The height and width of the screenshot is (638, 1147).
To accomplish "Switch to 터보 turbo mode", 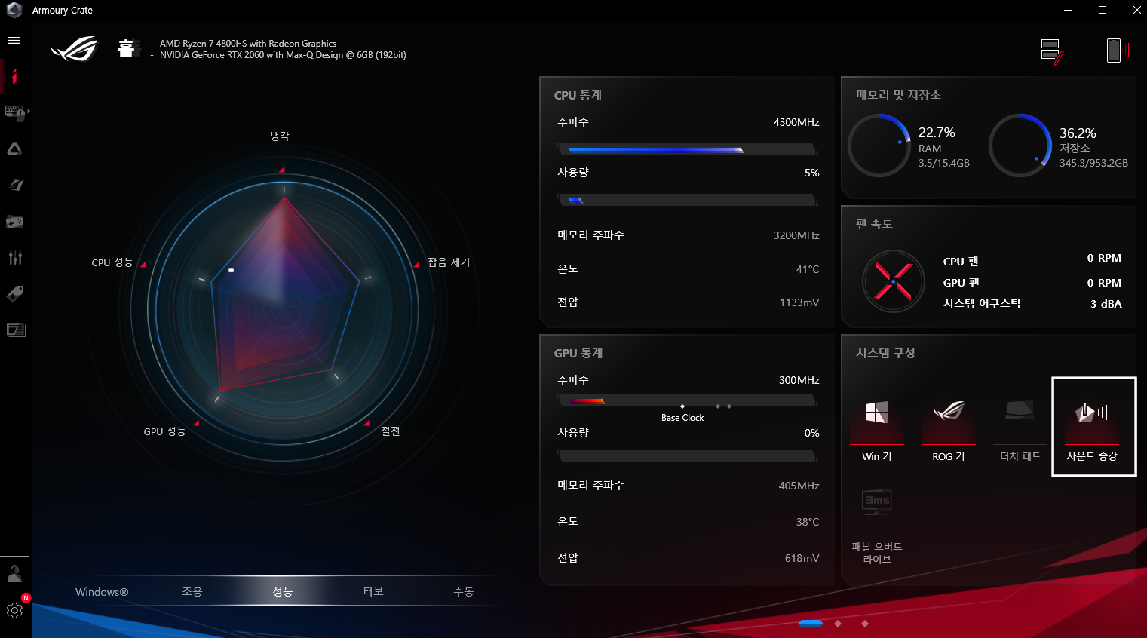I will 373,592.
